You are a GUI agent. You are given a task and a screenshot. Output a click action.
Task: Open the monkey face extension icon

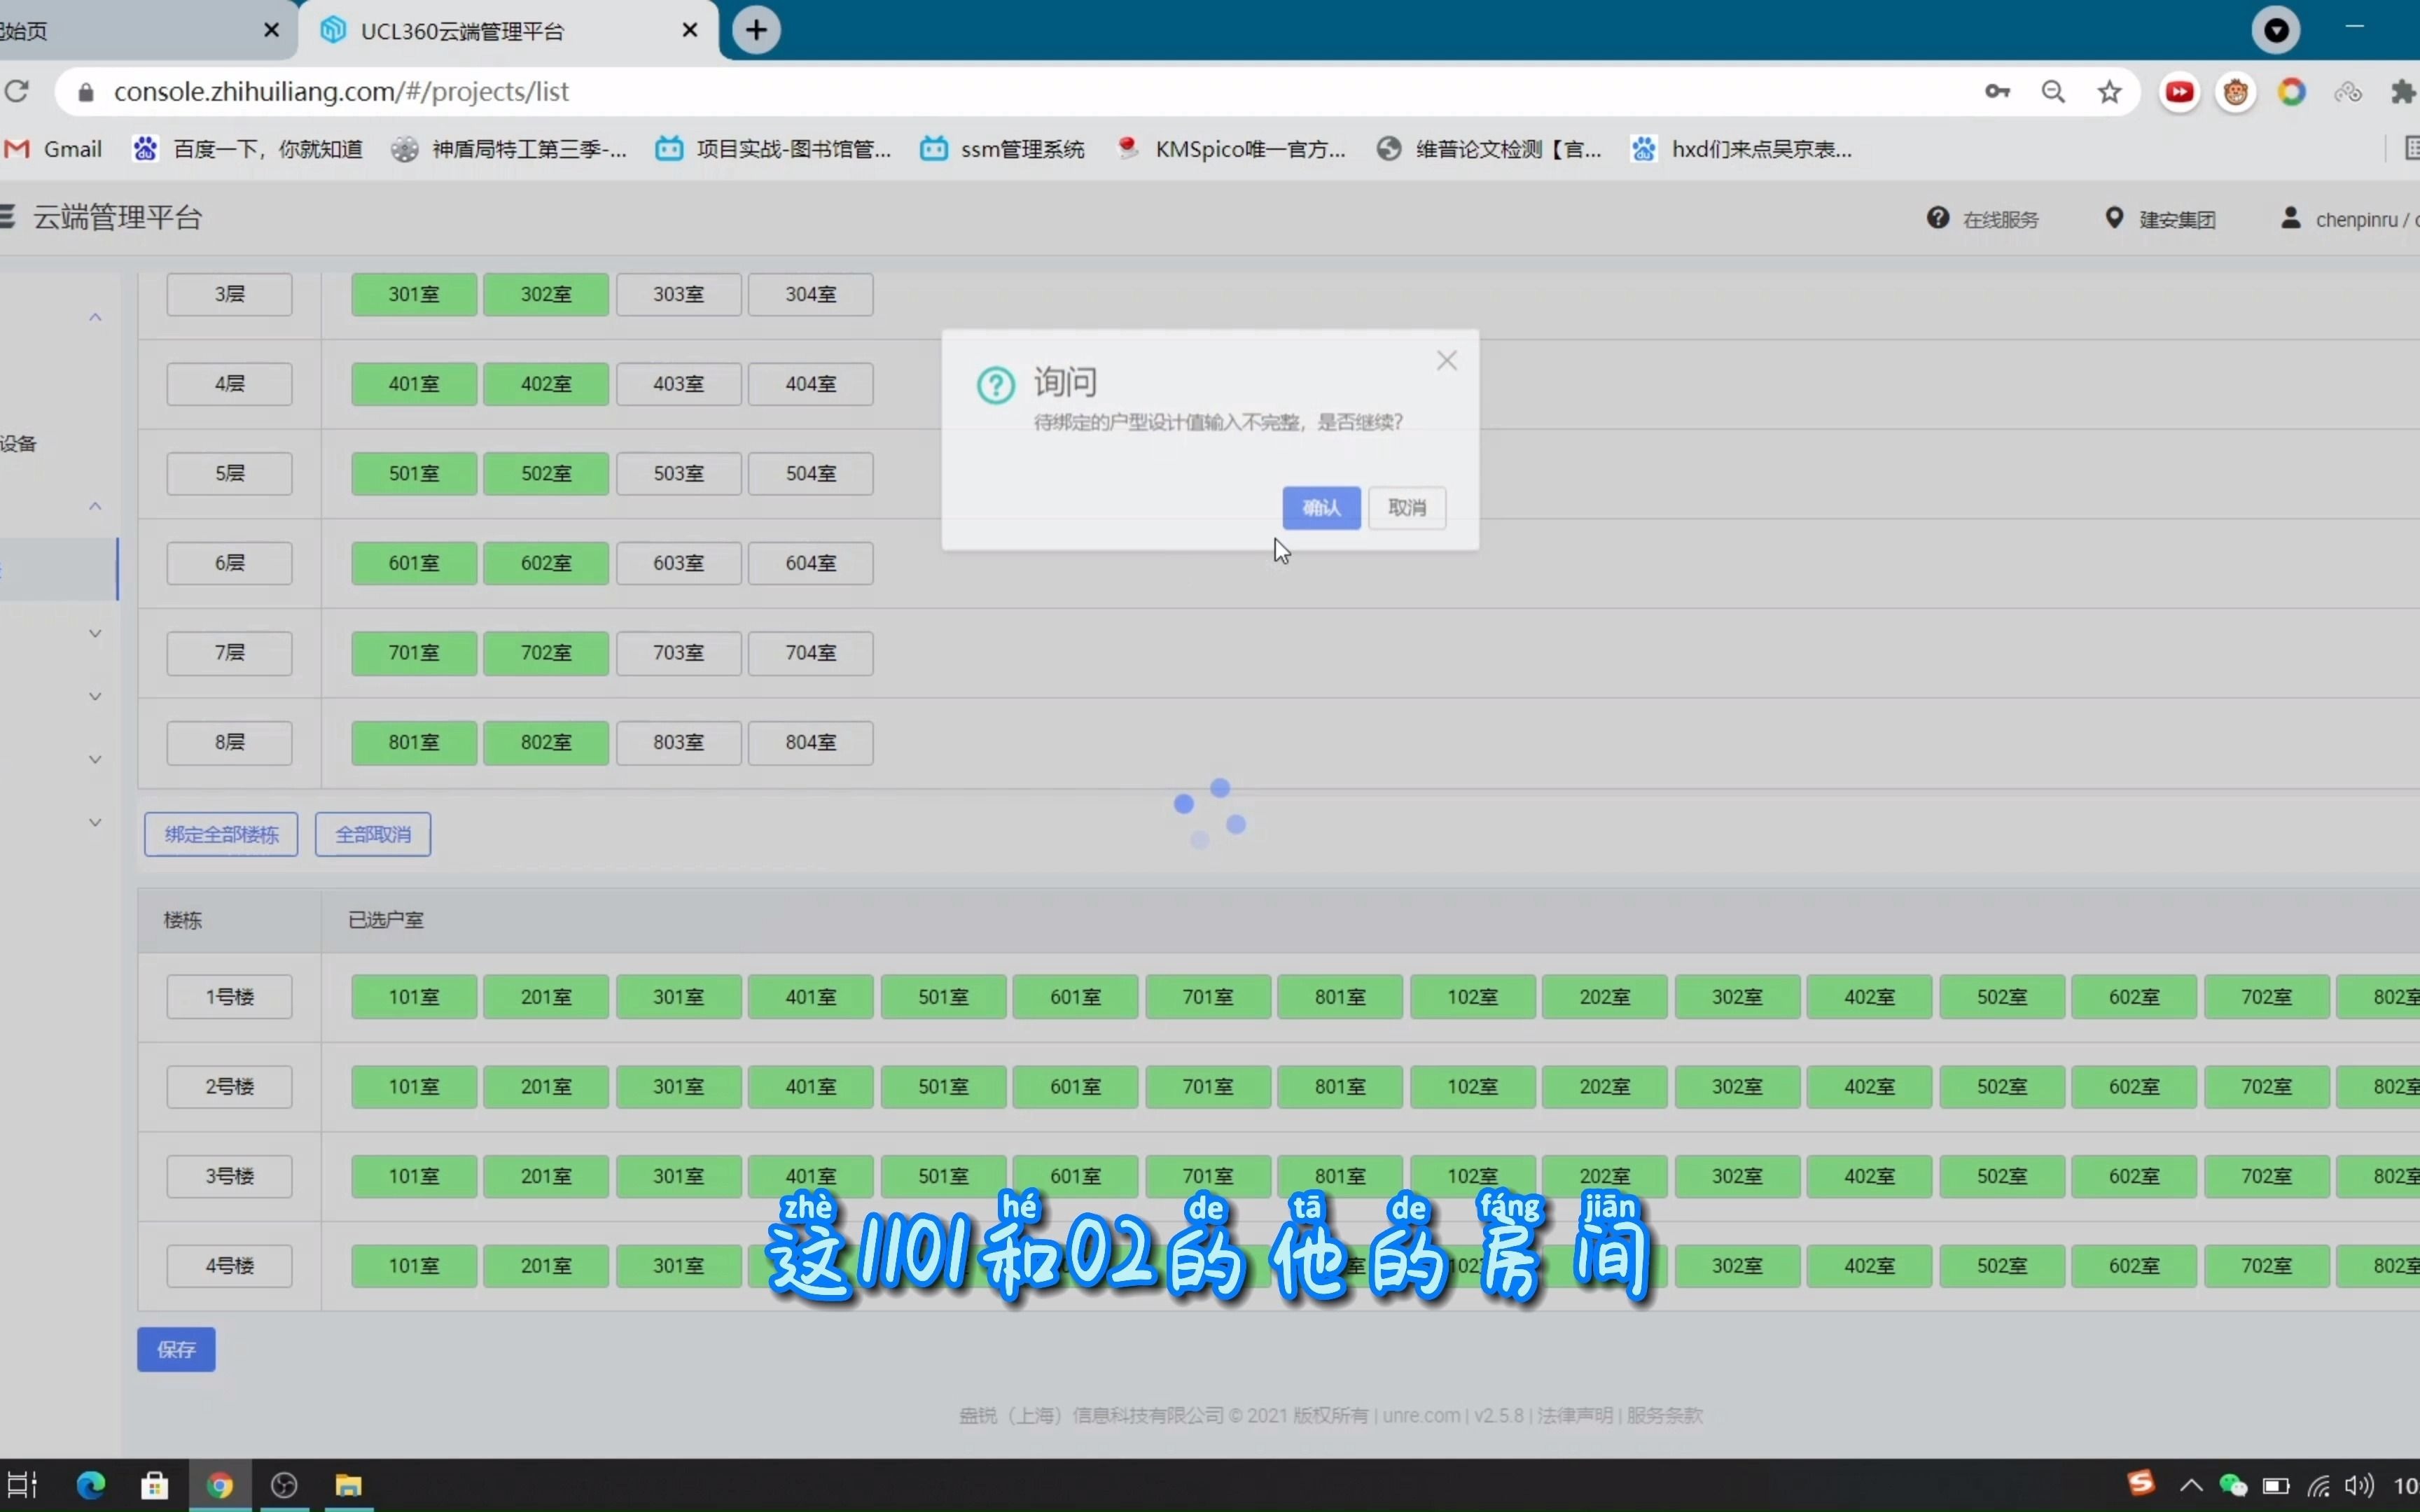tap(2236, 92)
